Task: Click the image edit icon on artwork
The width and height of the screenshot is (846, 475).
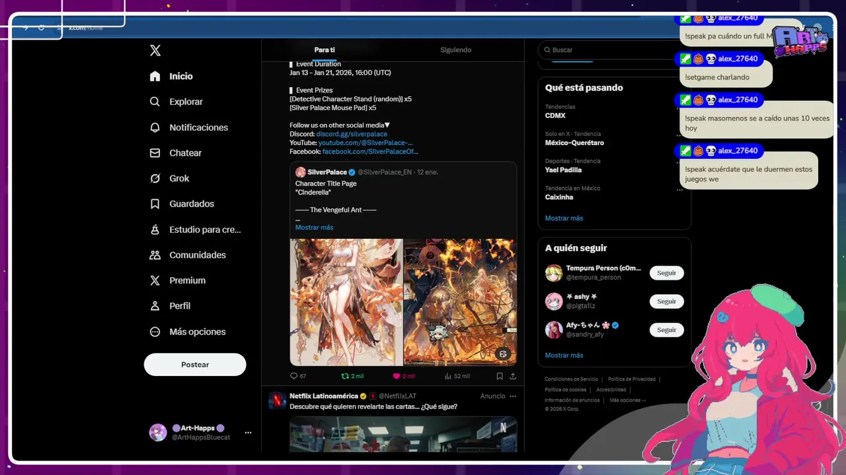Action: pyautogui.click(x=503, y=354)
